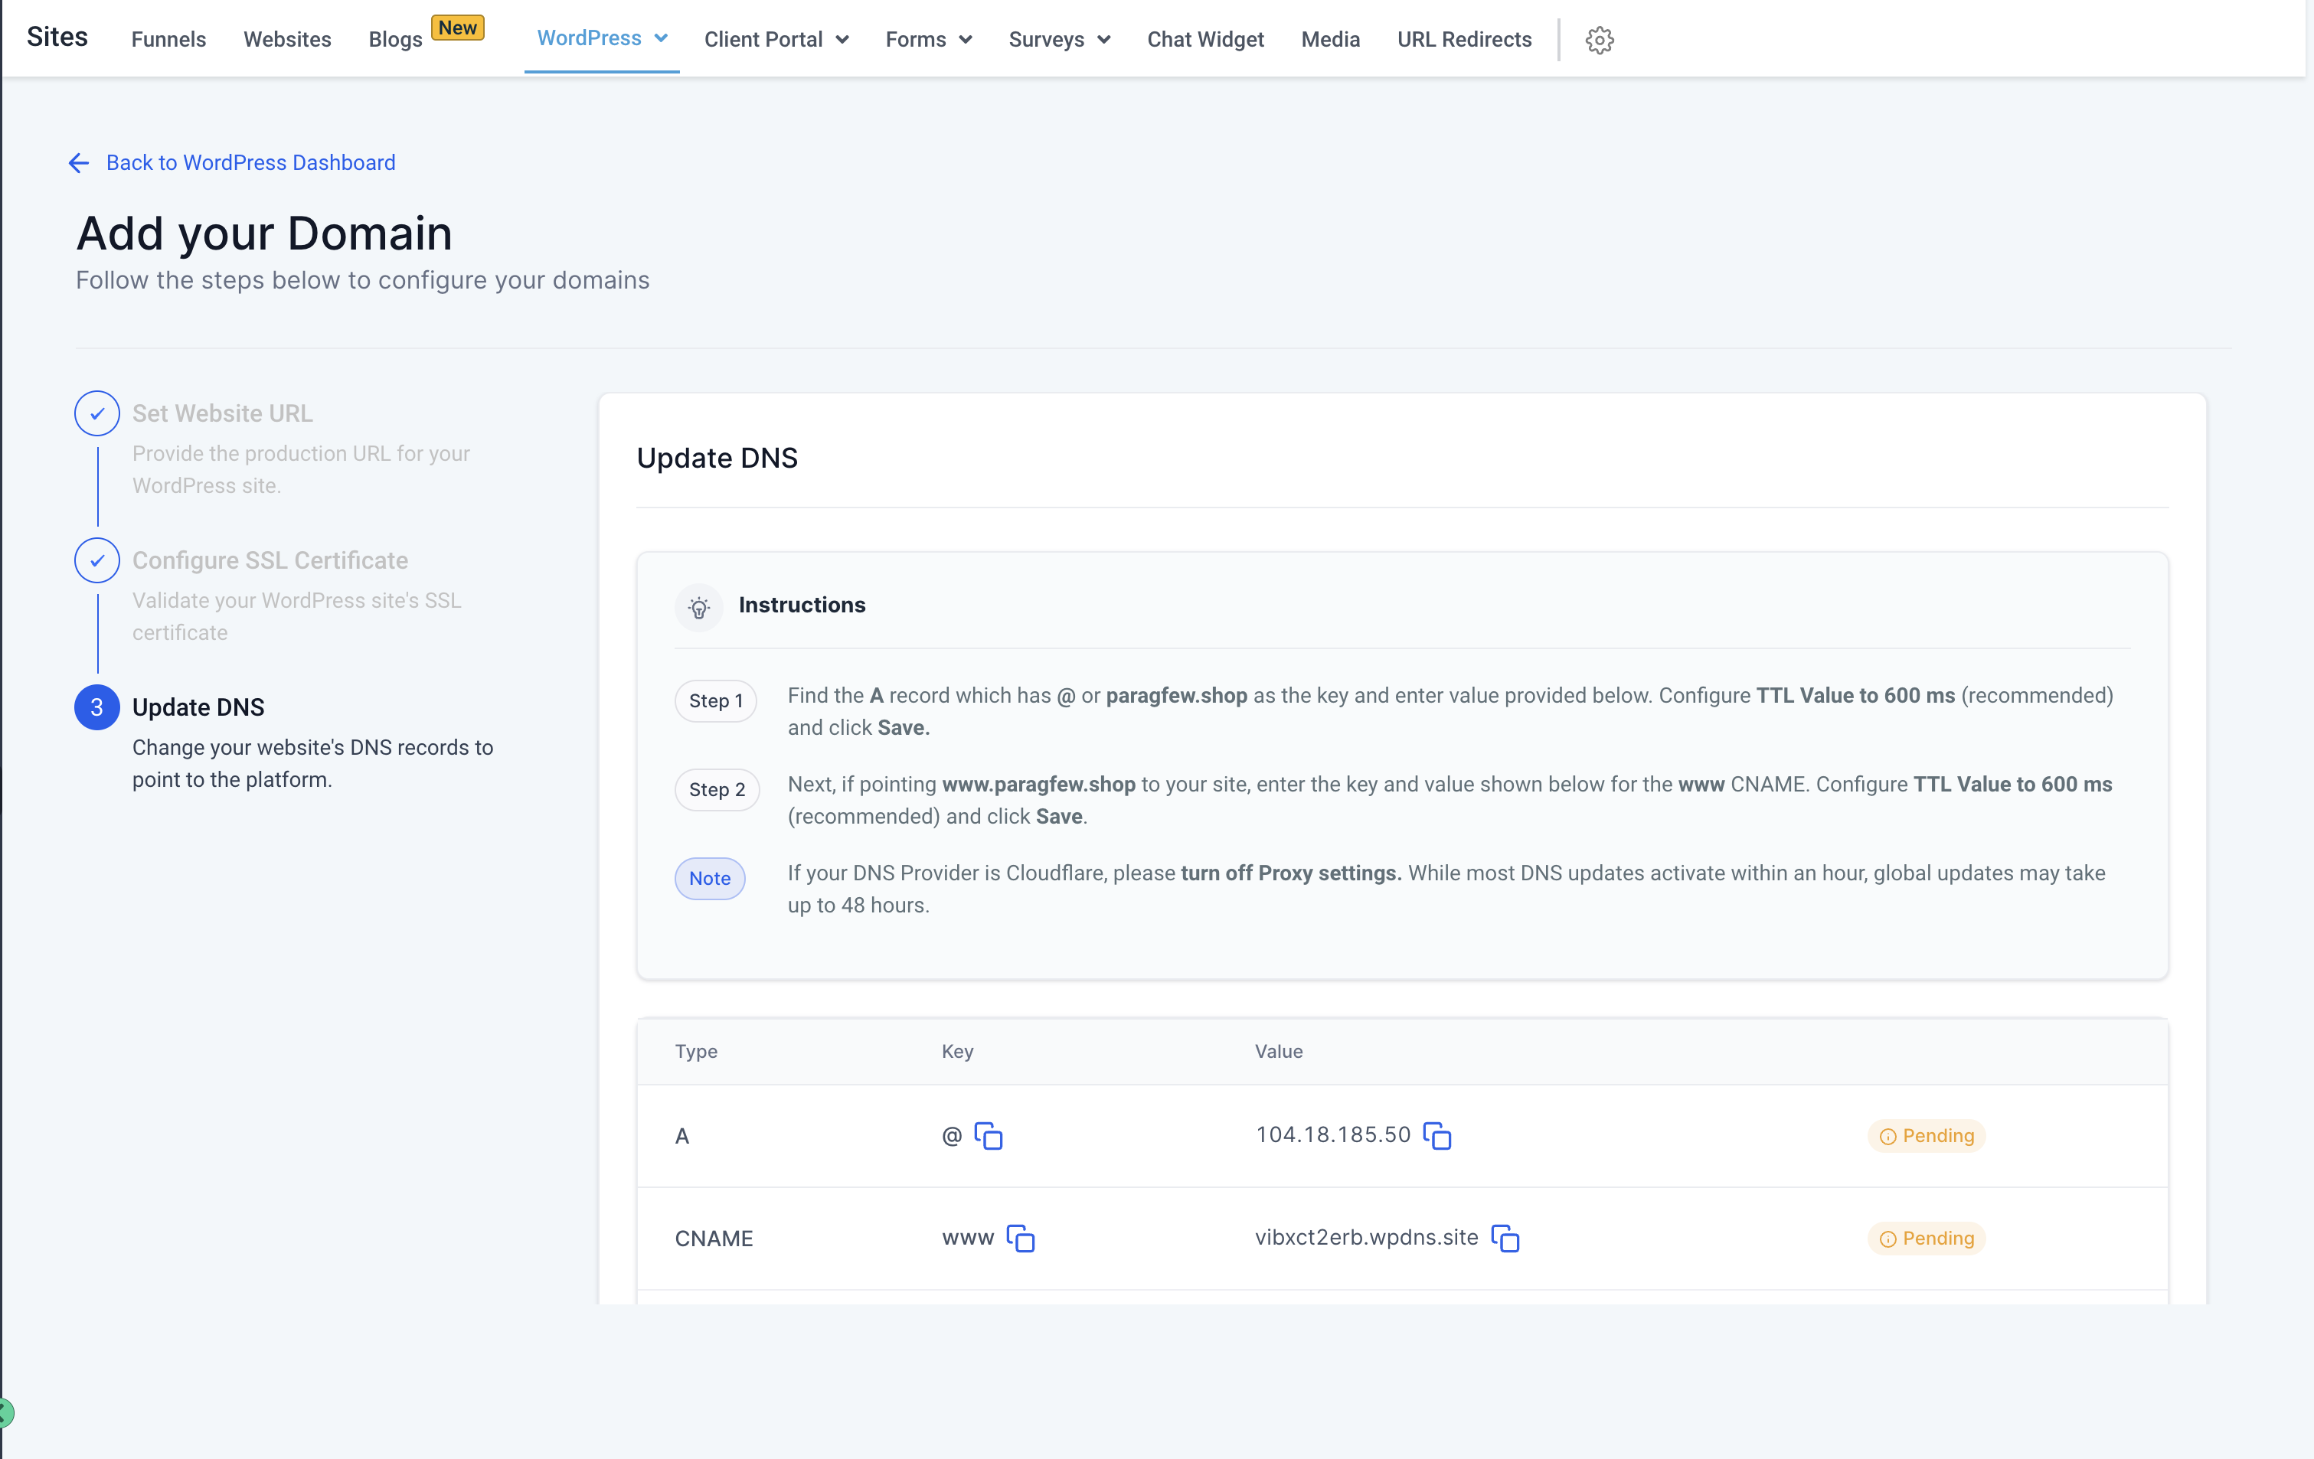This screenshot has height=1459, width=2314.
Task: Click the A record Pending status badge
Action: coord(1927,1135)
